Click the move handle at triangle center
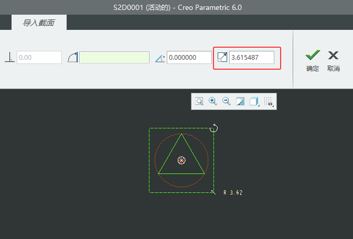 pyautogui.click(x=181, y=160)
